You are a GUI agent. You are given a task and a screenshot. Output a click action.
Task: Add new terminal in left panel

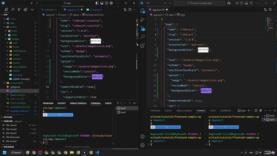click(x=118, y=103)
